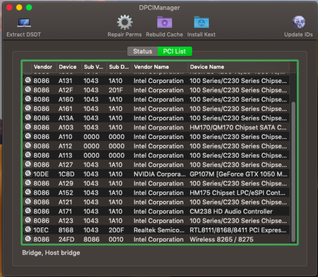Click the Extract DSDT laptop icon
The image size is (318, 277).
point(23,23)
